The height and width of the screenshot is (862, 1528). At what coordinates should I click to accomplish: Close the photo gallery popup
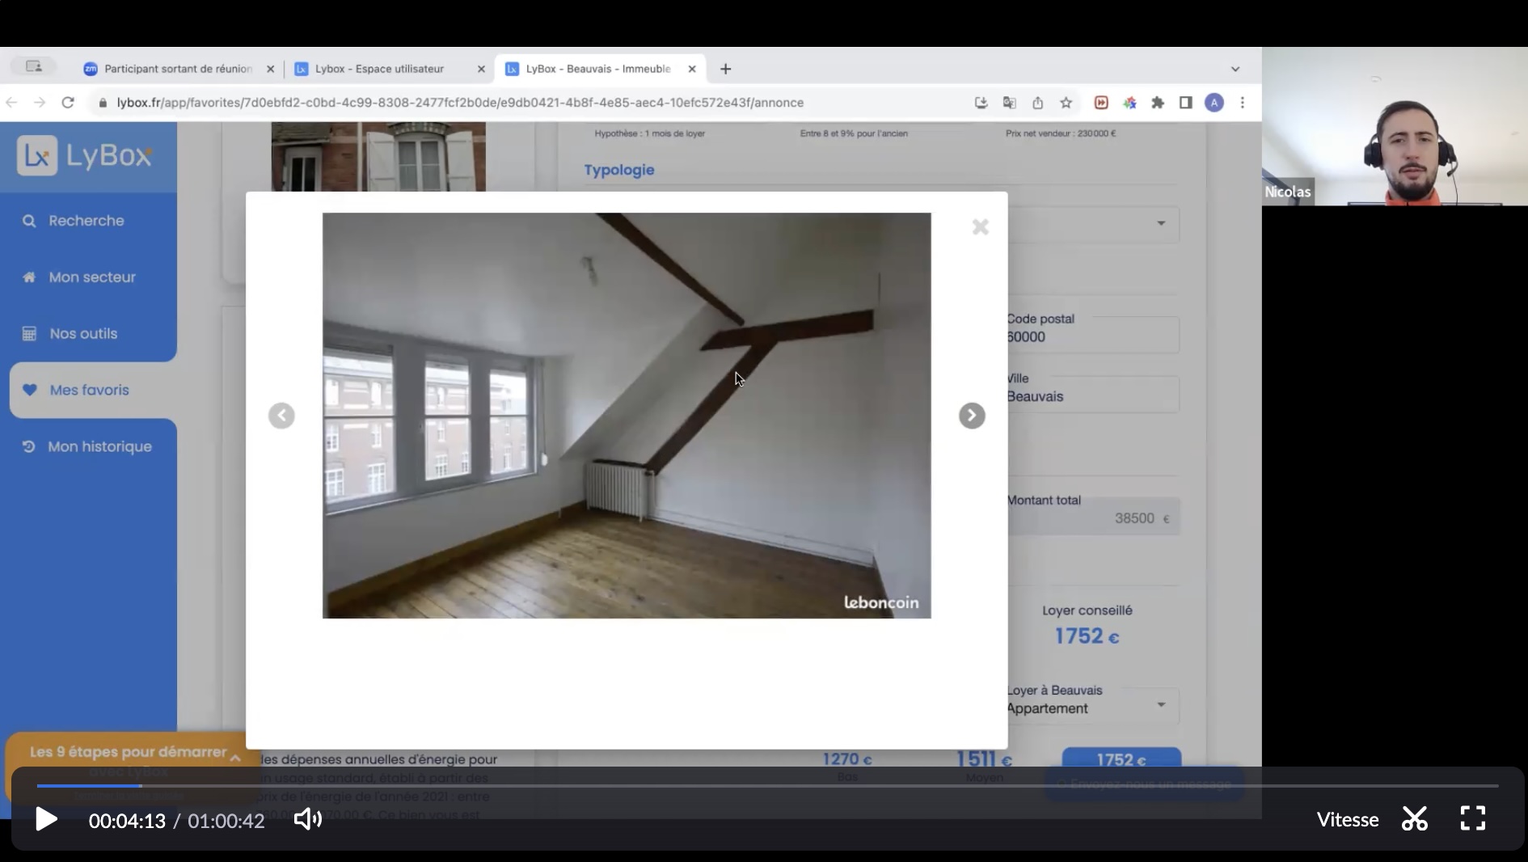click(x=980, y=227)
